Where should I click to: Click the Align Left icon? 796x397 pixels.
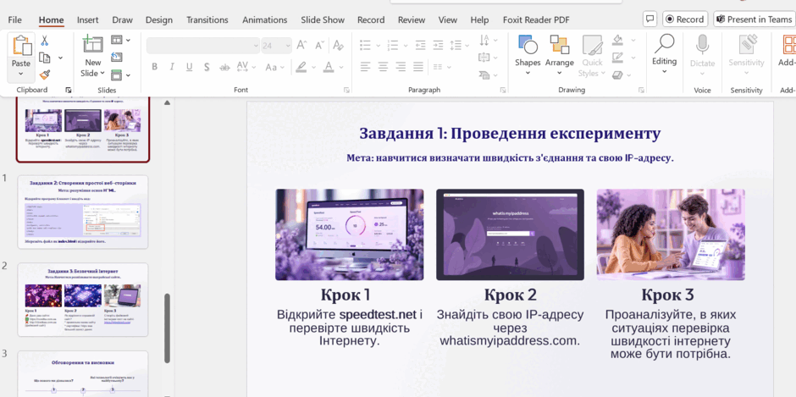pos(366,66)
